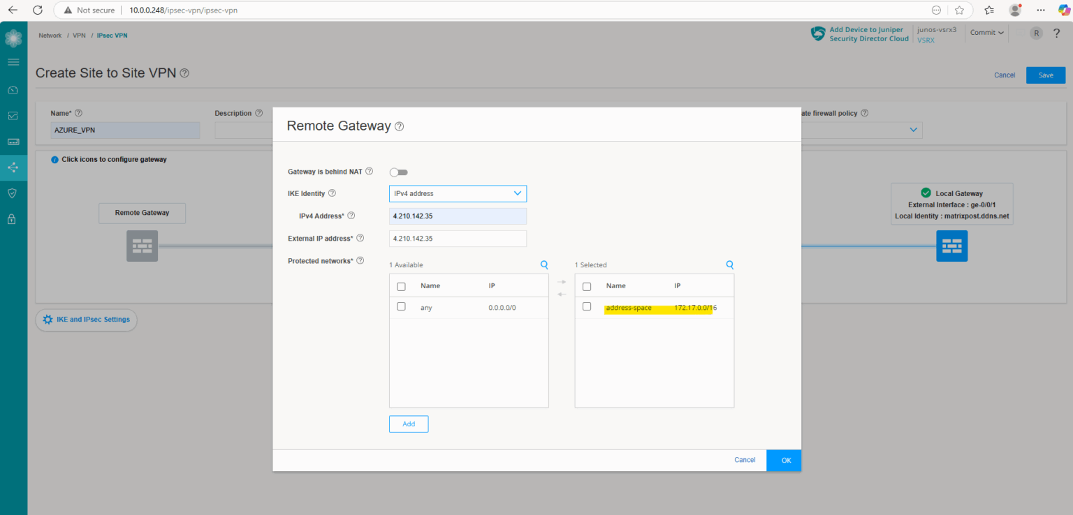Screen dimensions: 1073x515
Task: Open the IPsec VPN breadcrumb link
Action: tap(112, 35)
